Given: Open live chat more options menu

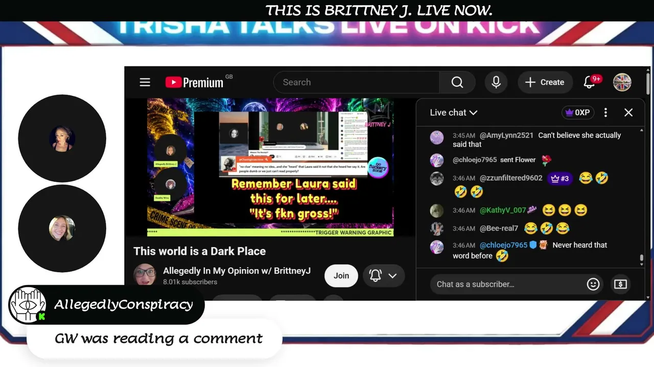Looking at the screenshot, I should tap(605, 113).
